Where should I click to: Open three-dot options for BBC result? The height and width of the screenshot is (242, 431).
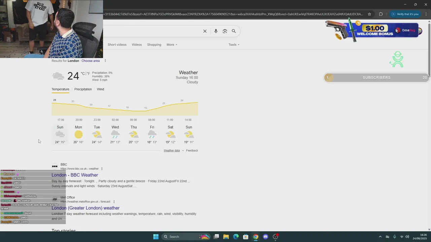pyautogui.click(x=102, y=169)
